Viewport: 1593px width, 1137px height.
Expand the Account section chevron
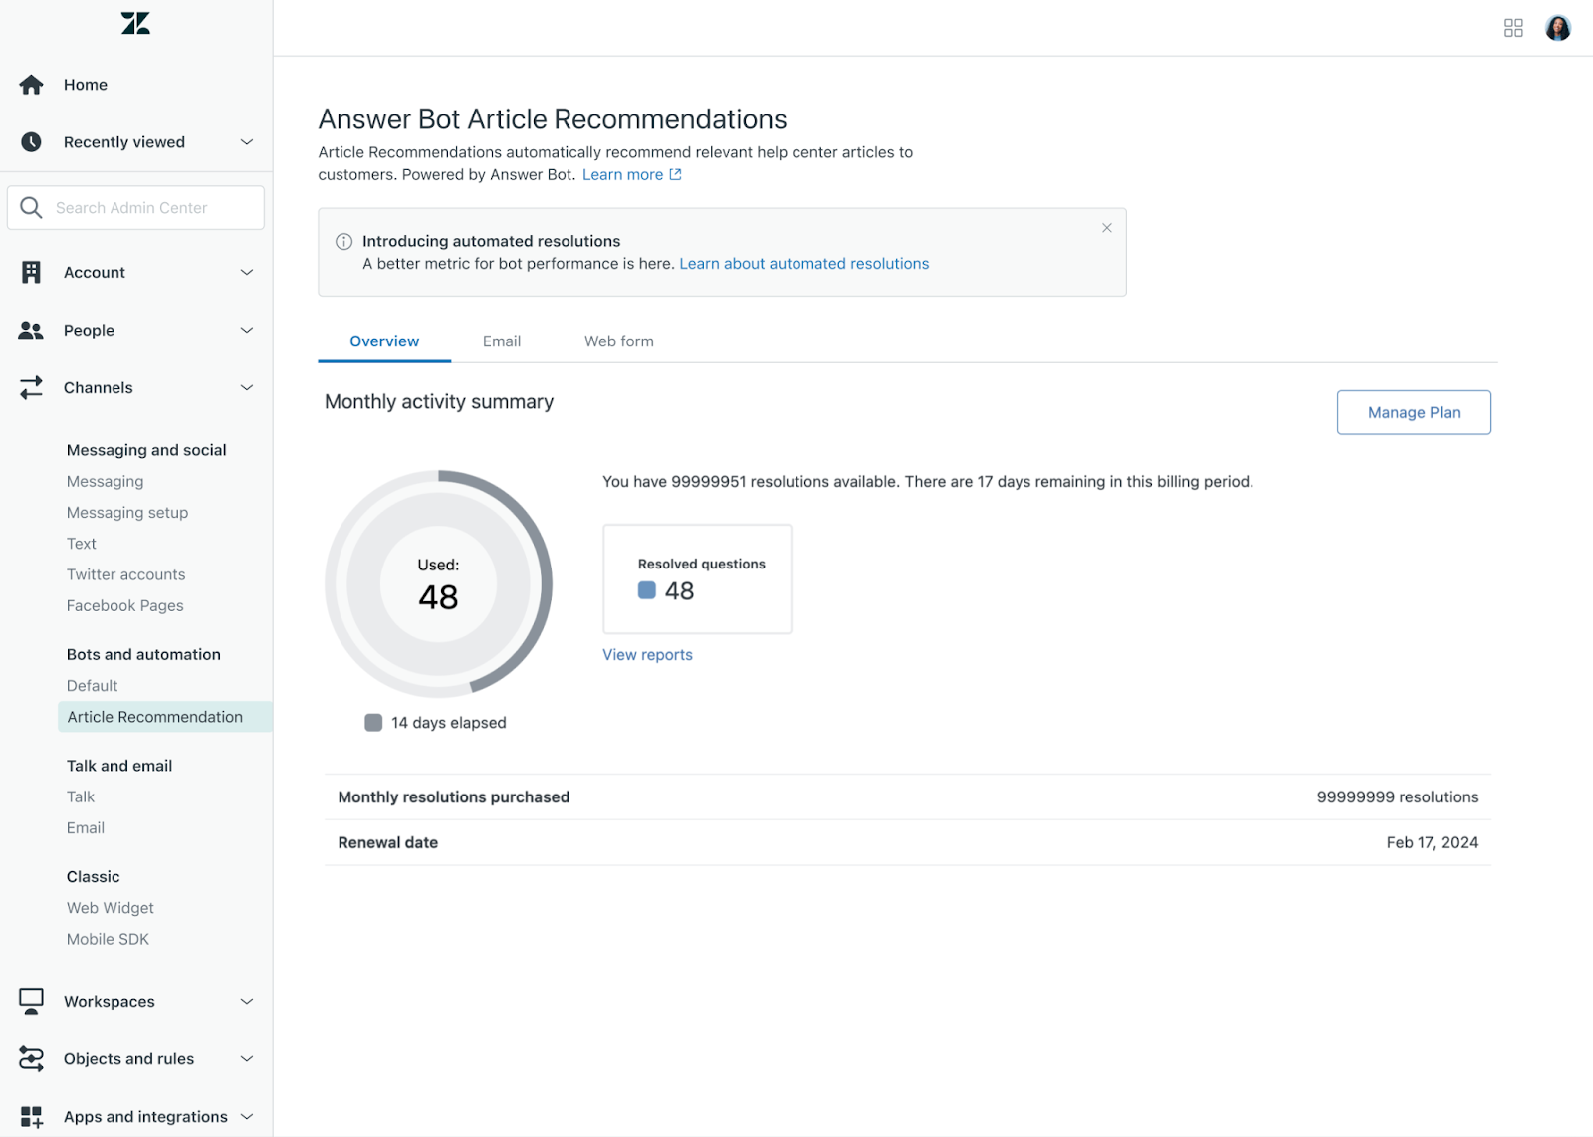pyautogui.click(x=247, y=272)
